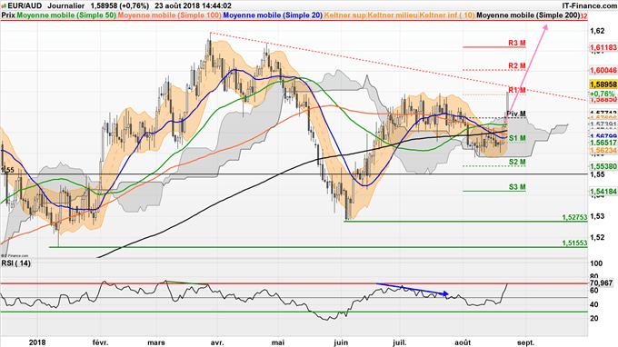Click the 1,51553 support level label
The image size is (618, 347).
click(x=574, y=243)
